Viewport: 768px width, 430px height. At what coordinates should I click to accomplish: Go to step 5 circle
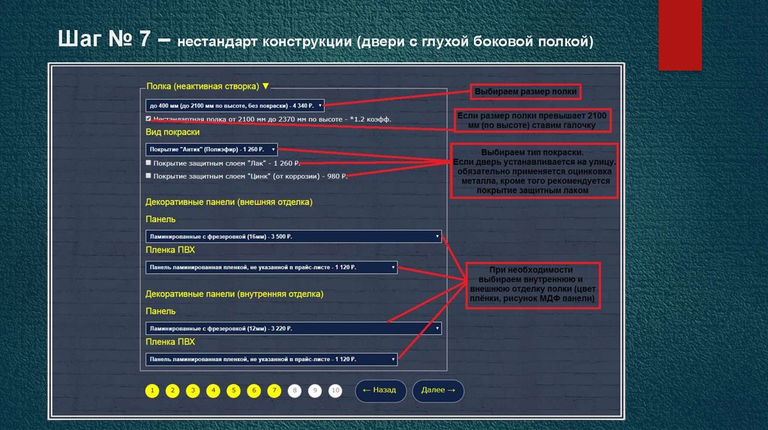[234, 390]
